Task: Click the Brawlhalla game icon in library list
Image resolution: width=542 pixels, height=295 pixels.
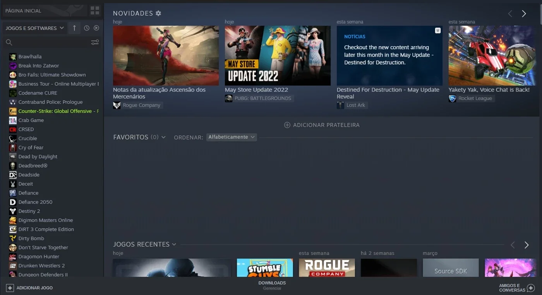Action: coord(13,57)
